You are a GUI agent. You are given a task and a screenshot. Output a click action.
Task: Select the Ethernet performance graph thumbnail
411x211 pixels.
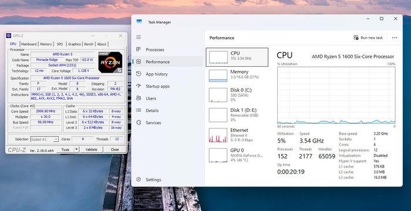pyautogui.click(x=218, y=135)
